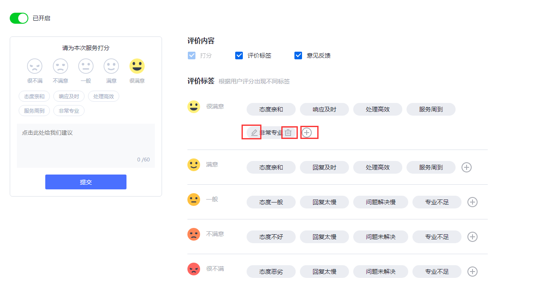
Task: Click the edit pencil icon on 非常专业 tag
Action: click(x=254, y=133)
